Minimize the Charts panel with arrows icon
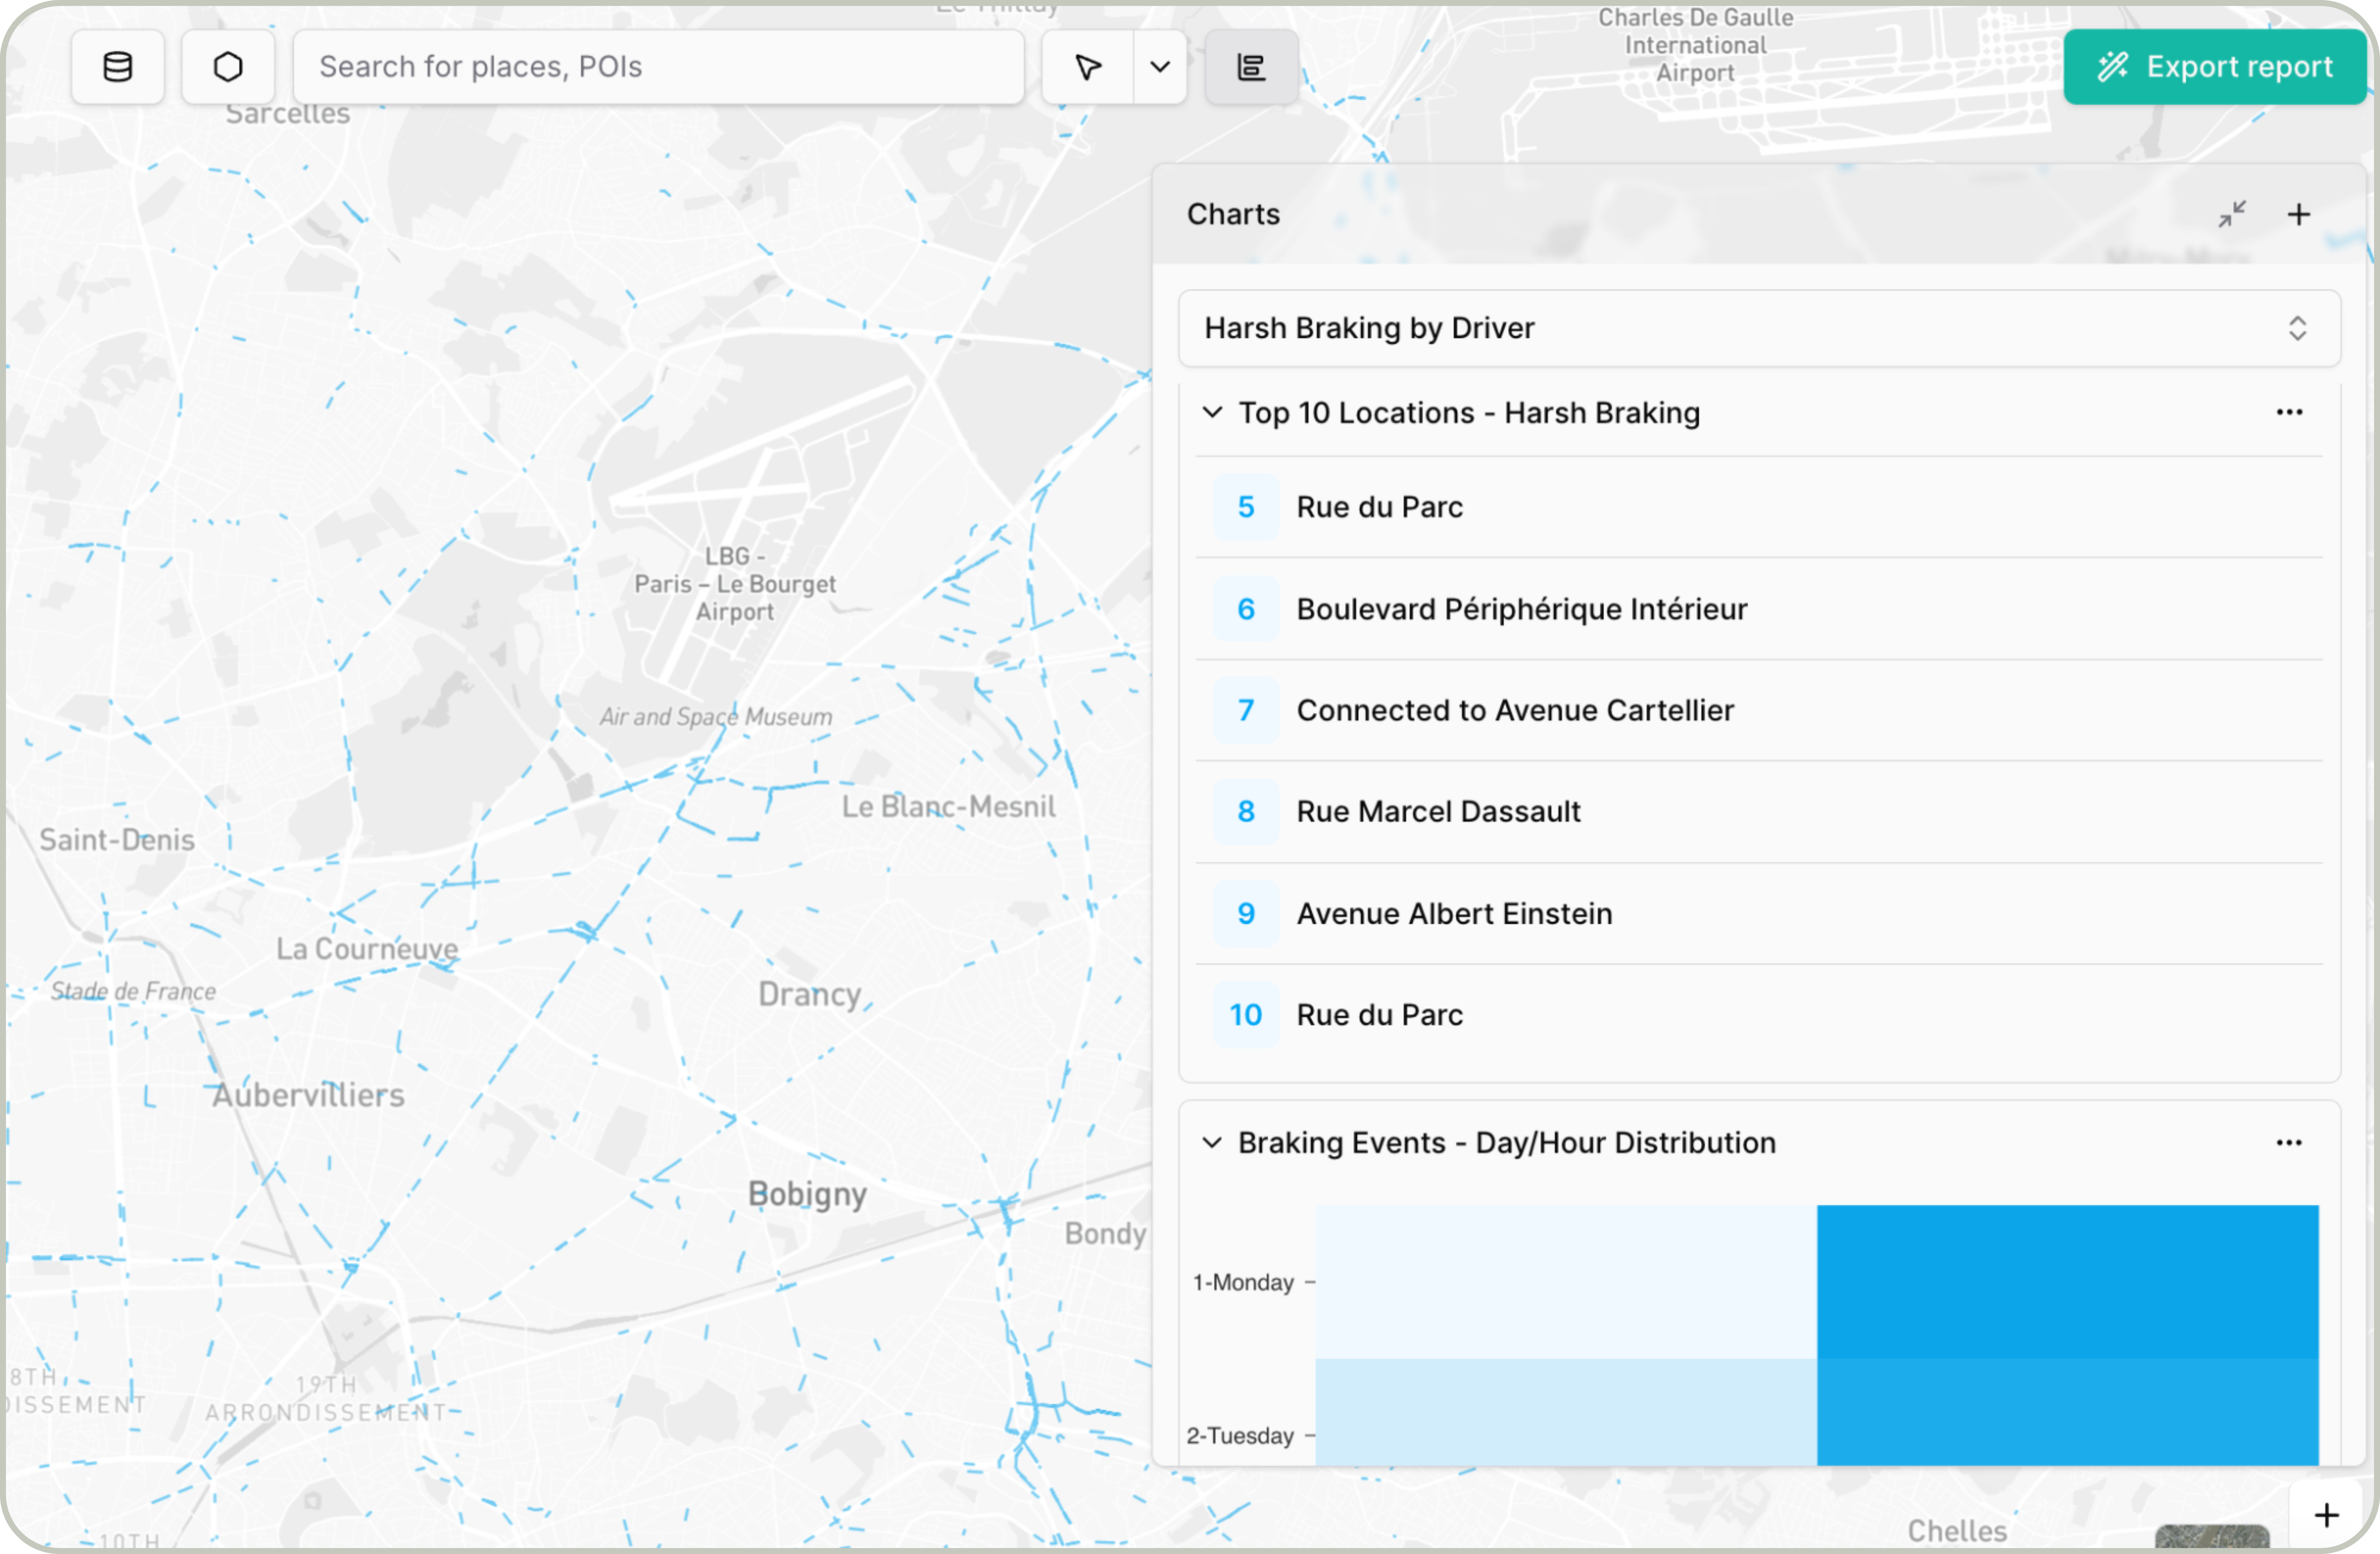2380x1554 pixels. (2231, 214)
